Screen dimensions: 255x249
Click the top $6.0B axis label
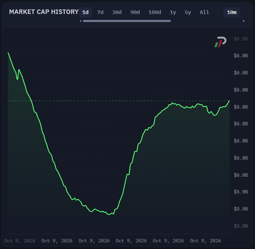(241, 39)
